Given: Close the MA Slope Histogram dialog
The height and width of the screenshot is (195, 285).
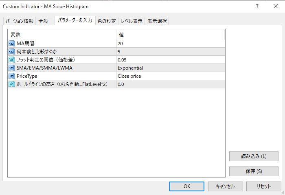Looking at the screenshot, I should point(276,7).
